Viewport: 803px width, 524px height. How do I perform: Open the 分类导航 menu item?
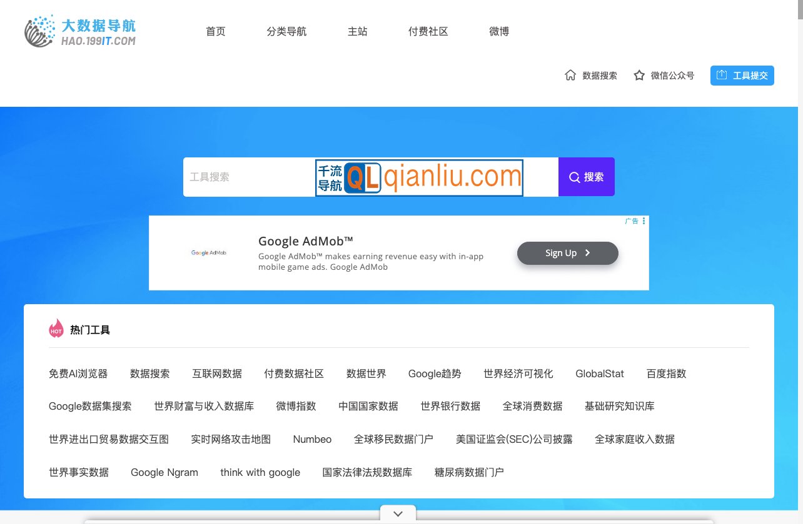point(286,31)
